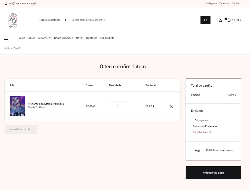Click the search magnifier button
The height and width of the screenshot is (190, 250).
pos(205,20)
